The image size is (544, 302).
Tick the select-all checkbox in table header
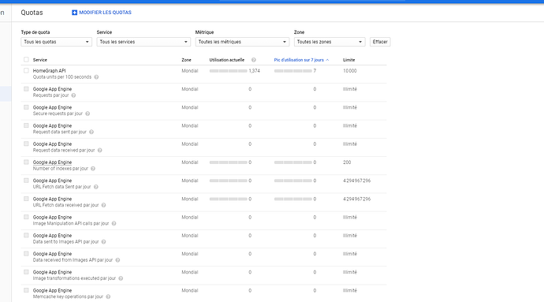coord(26,60)
